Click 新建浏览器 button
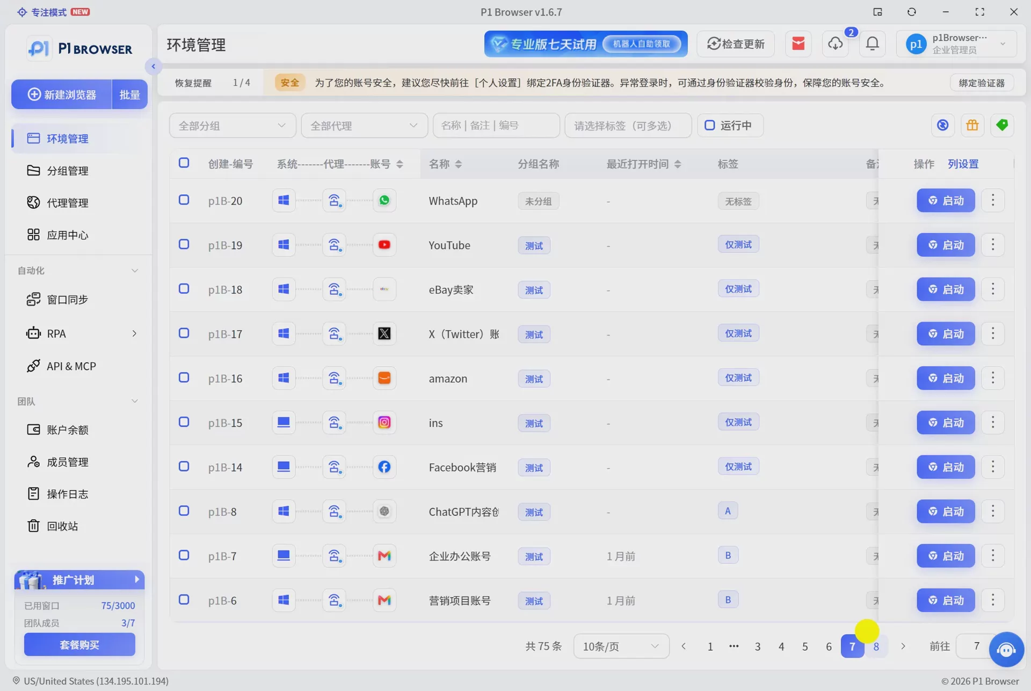 tap(62, 94)
